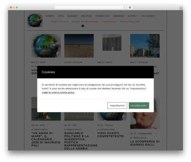Open the curtain thumbnail for MAG 12 Sanità article
The height and width of the screenshot is (162, 191).
pos(112,43)
